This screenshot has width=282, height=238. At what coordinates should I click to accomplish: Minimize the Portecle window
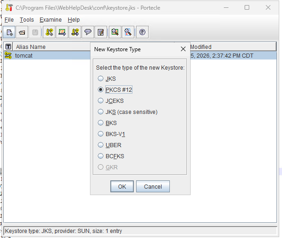(226, 7)
